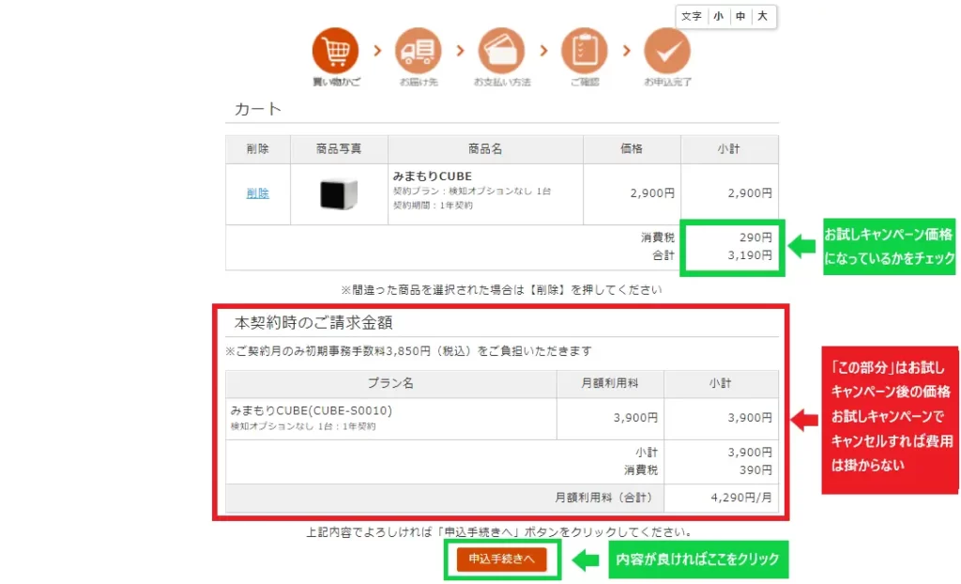Open the みまもりCUBE product photo thumbnail

338,194
